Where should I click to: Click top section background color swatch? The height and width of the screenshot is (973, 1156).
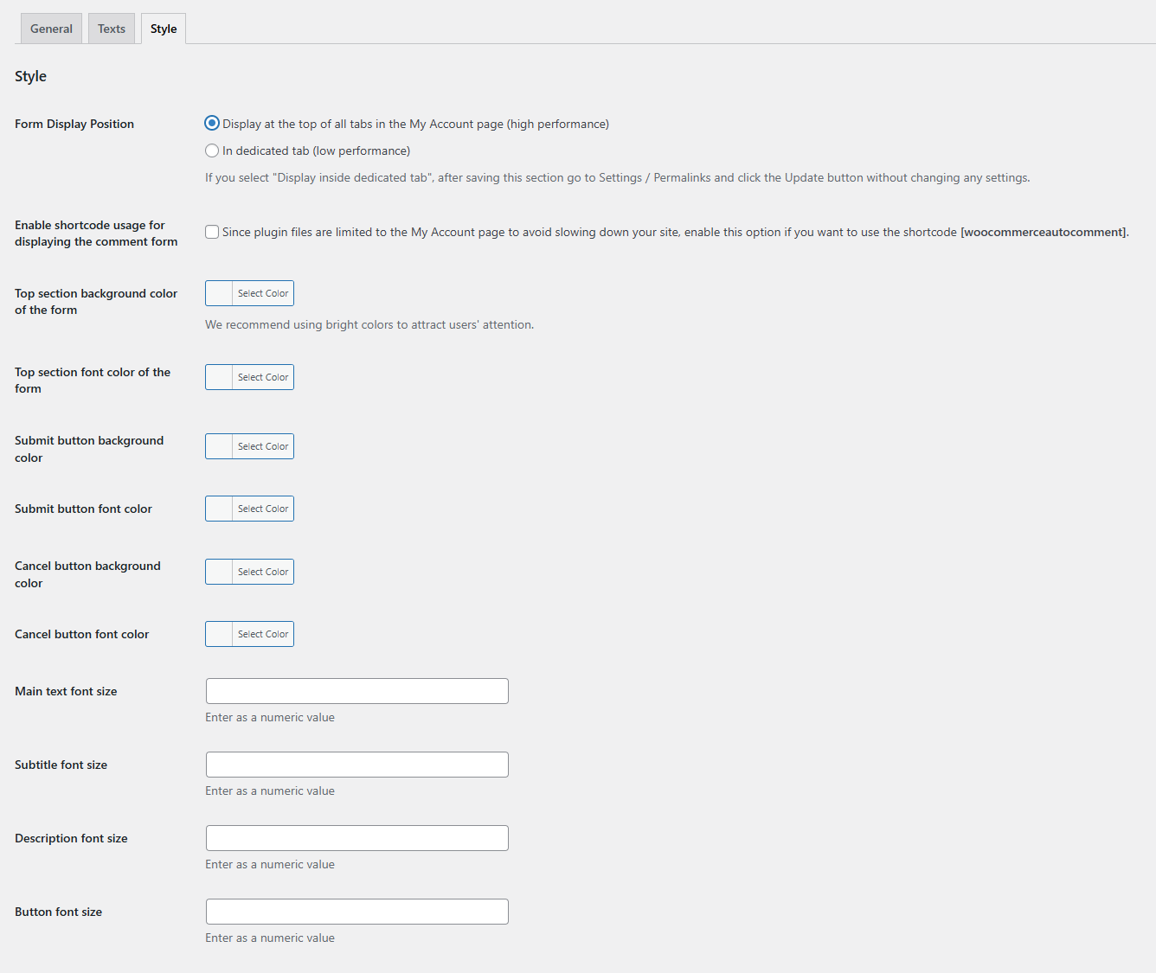coord(219,293)
